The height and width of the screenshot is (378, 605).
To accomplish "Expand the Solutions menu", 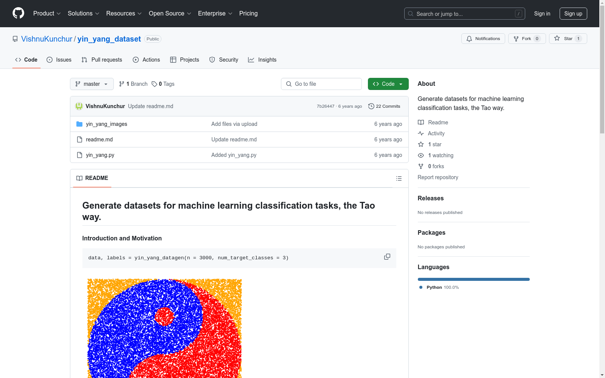I will pos(84,13).
